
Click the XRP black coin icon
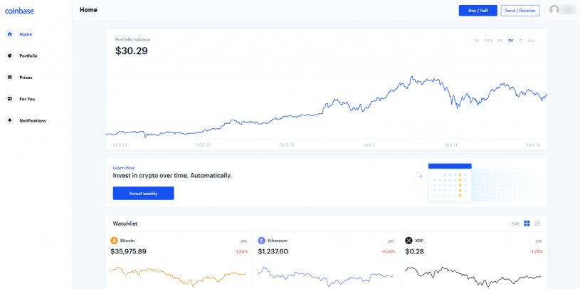[408, 241]
